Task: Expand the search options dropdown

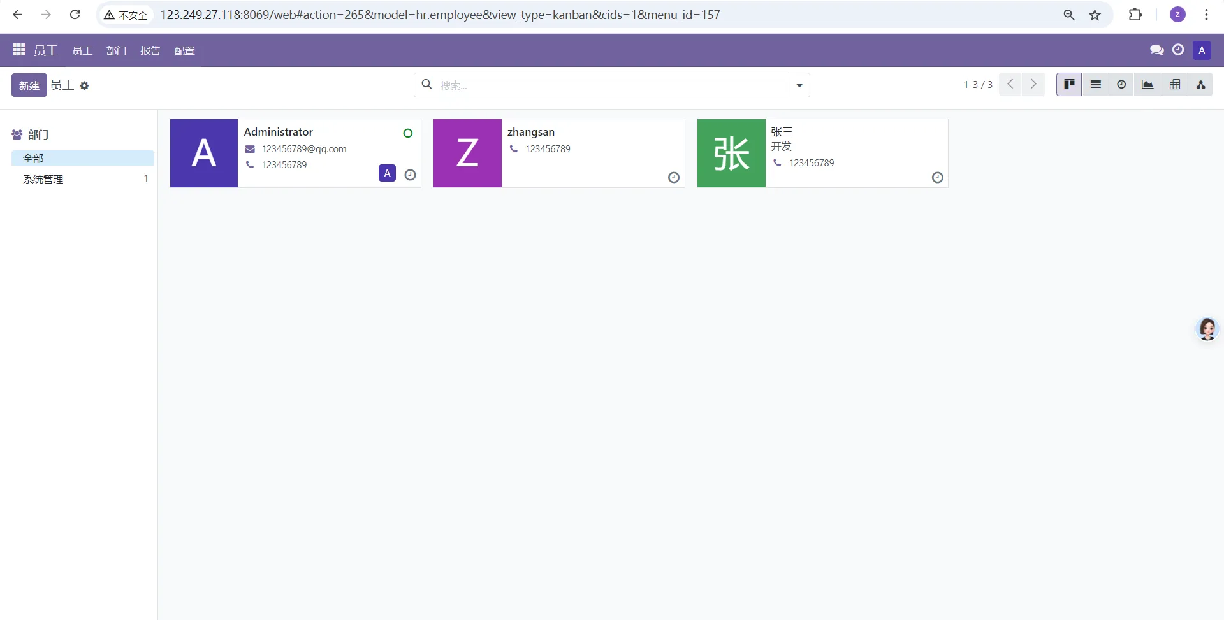Action: click(799, 85)
